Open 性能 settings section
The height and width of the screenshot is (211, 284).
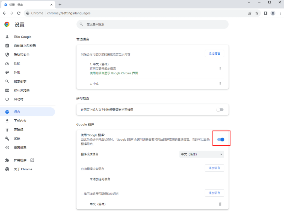coord(28,63)
